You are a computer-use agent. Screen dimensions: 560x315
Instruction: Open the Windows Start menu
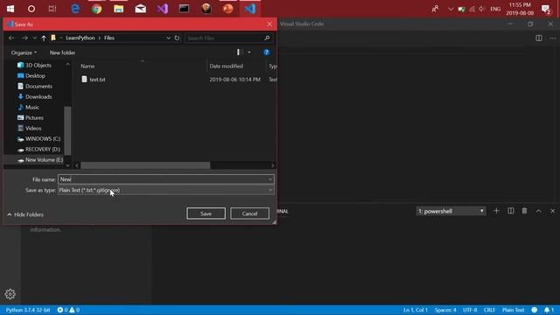tap(10, 9)
